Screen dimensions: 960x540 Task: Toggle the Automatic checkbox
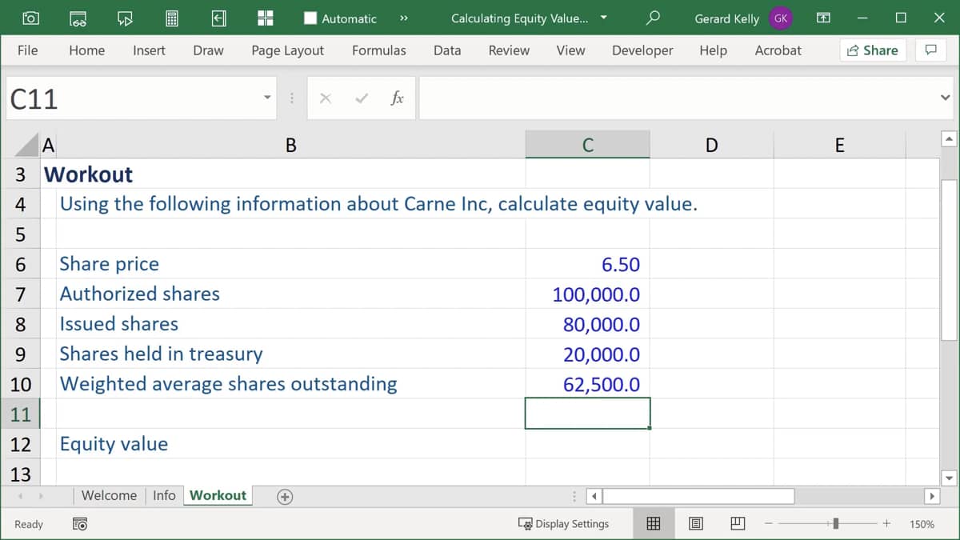coord(310,18)
